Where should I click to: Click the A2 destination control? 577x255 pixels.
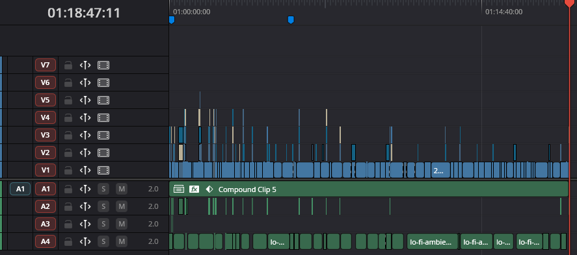46,206
